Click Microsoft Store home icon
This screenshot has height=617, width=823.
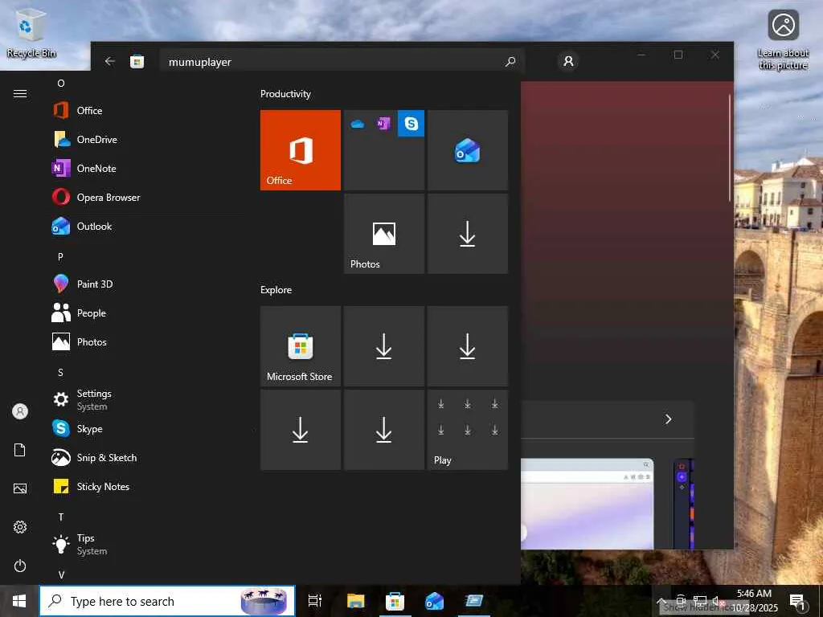coord(137,61)
